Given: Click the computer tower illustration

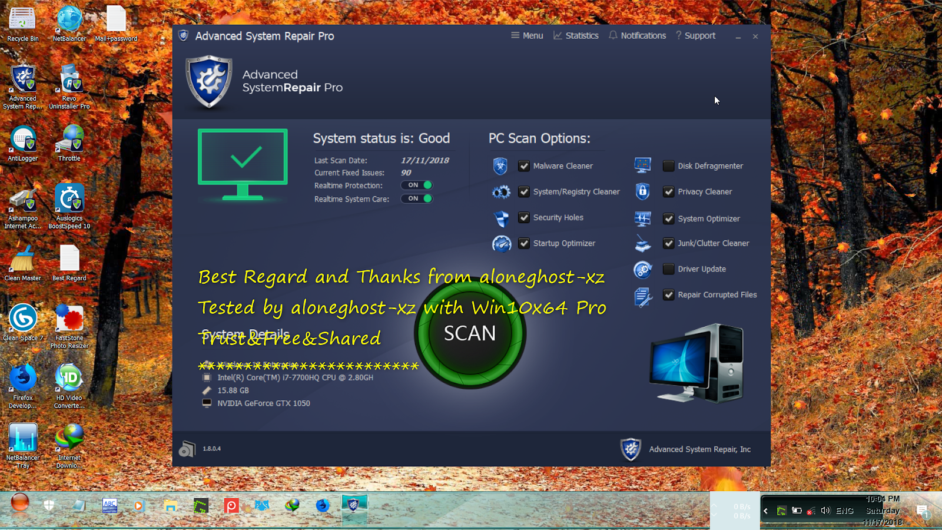Looking at the screenshot, I should tap(697, 363).
